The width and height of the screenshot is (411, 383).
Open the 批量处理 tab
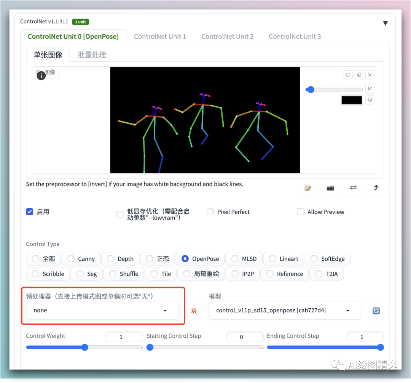[92, 54]
